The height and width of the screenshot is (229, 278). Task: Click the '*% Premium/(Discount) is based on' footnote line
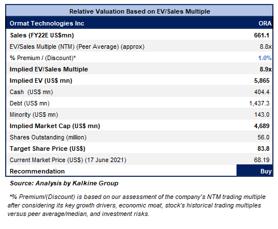(x=138, y=197)
